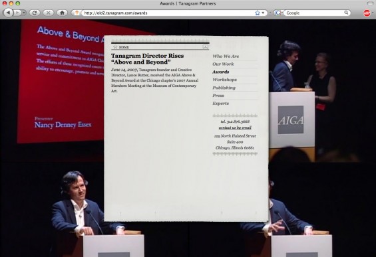The height and width of the screenshot is (257, 376).
Task: Open the URL bar history dropdown arrow
Action: pos(263,13)
